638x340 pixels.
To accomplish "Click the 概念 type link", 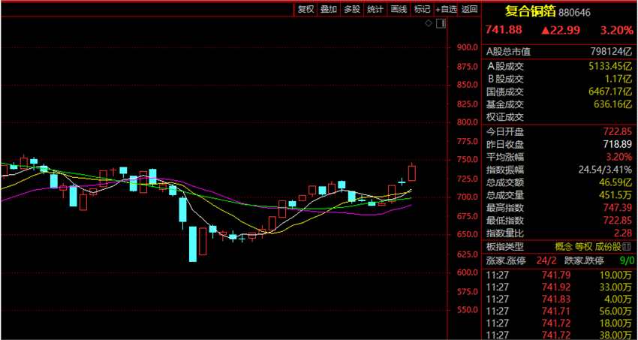I will point(564,246).
